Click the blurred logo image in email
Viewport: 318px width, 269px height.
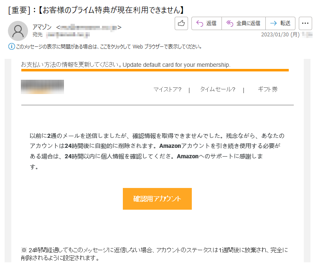click(x=42, y=87)
